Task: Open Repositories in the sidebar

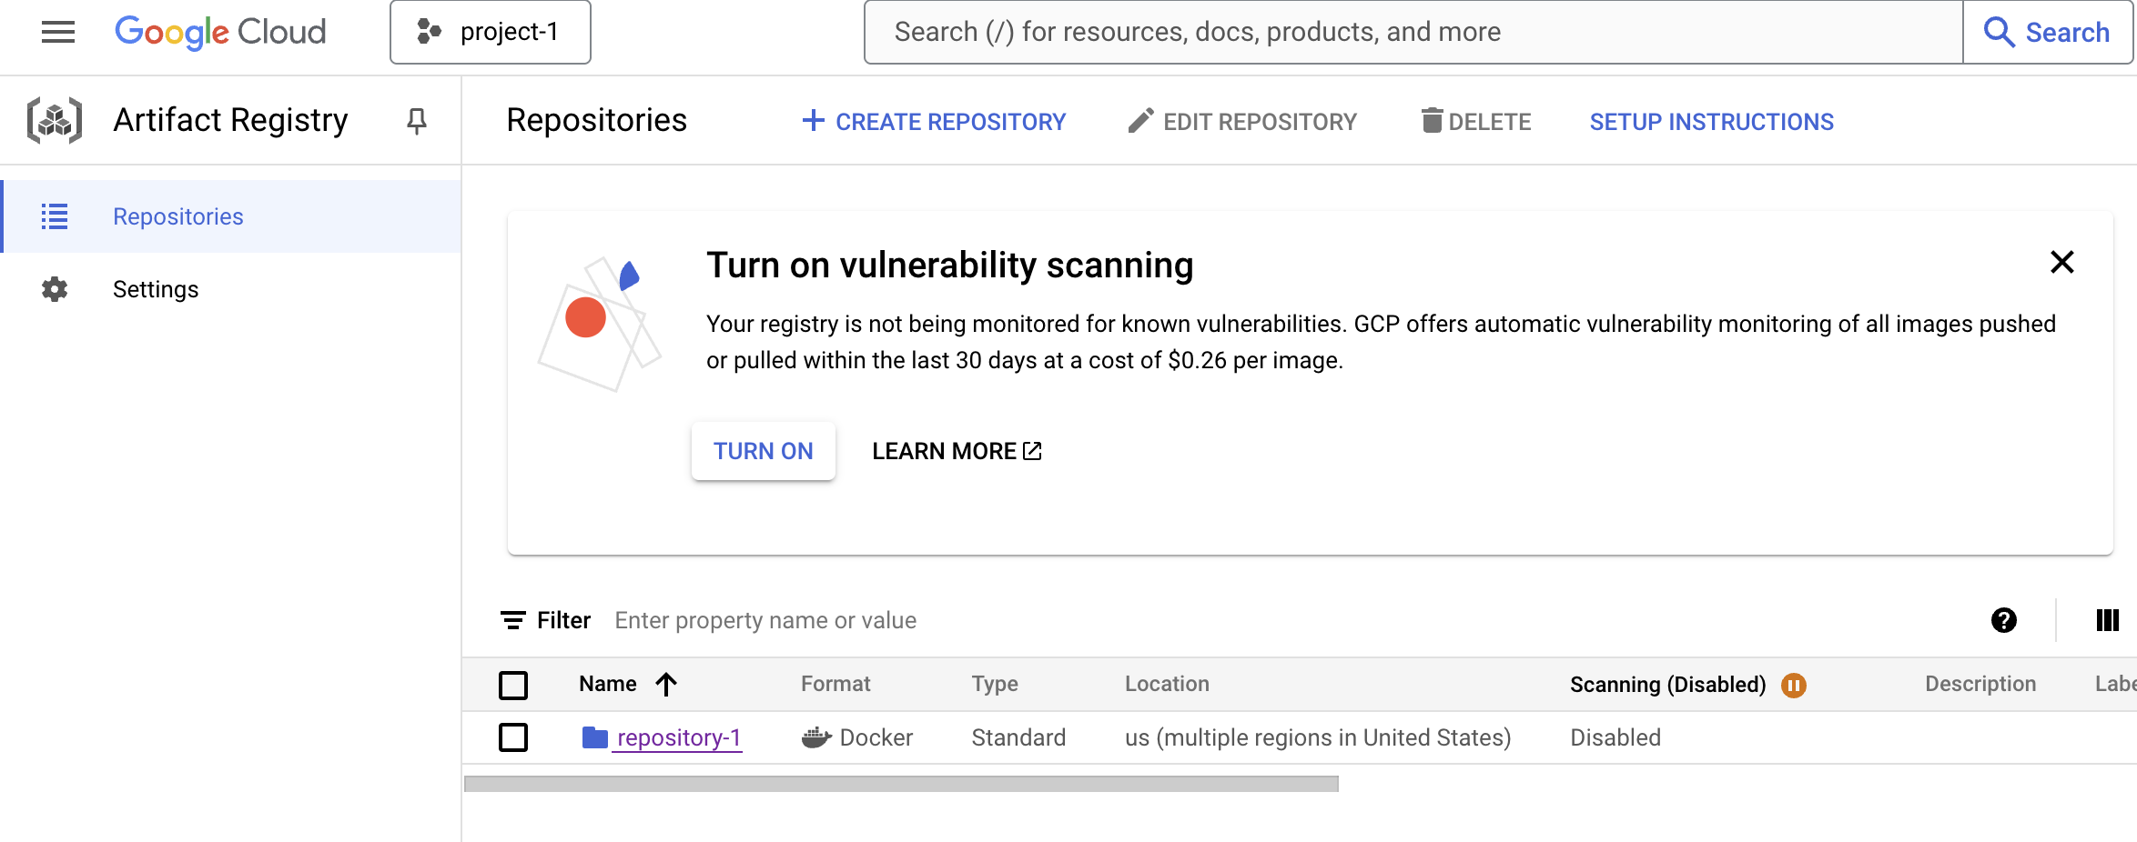Action: click(232, 216)
